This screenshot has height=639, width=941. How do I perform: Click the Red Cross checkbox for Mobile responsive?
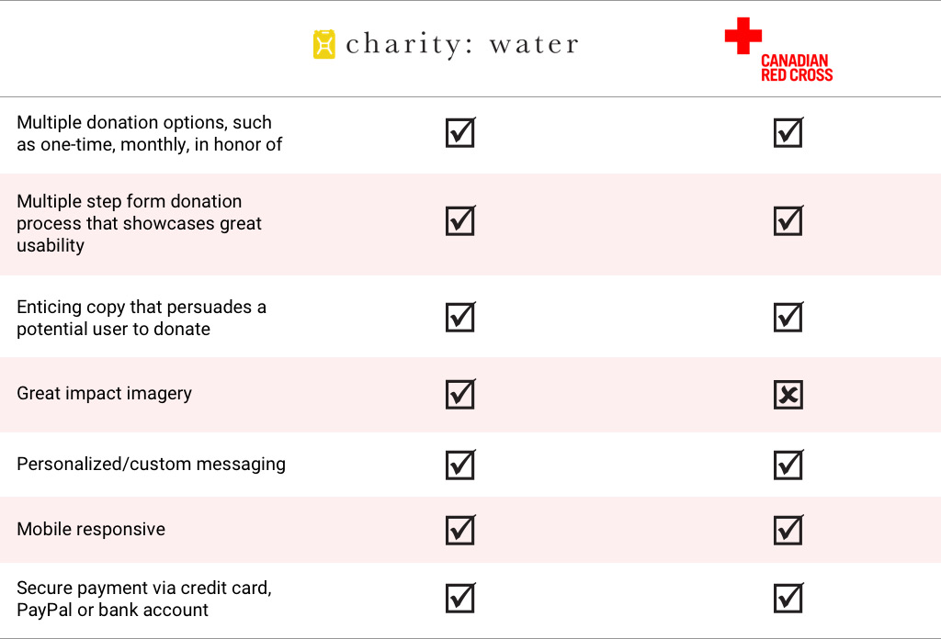788,530
